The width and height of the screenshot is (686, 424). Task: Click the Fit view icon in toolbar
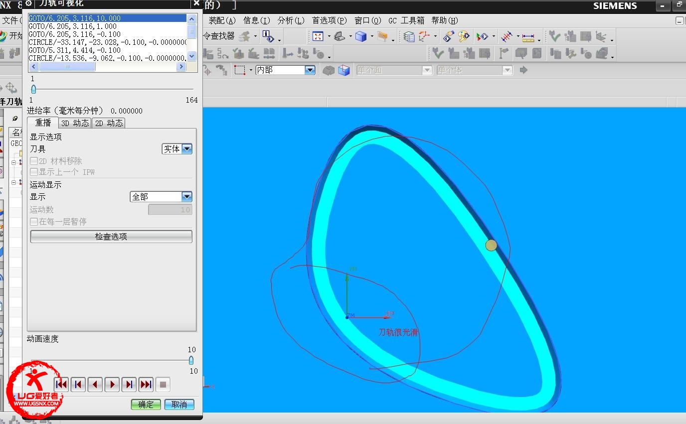(x=318, y=36)
